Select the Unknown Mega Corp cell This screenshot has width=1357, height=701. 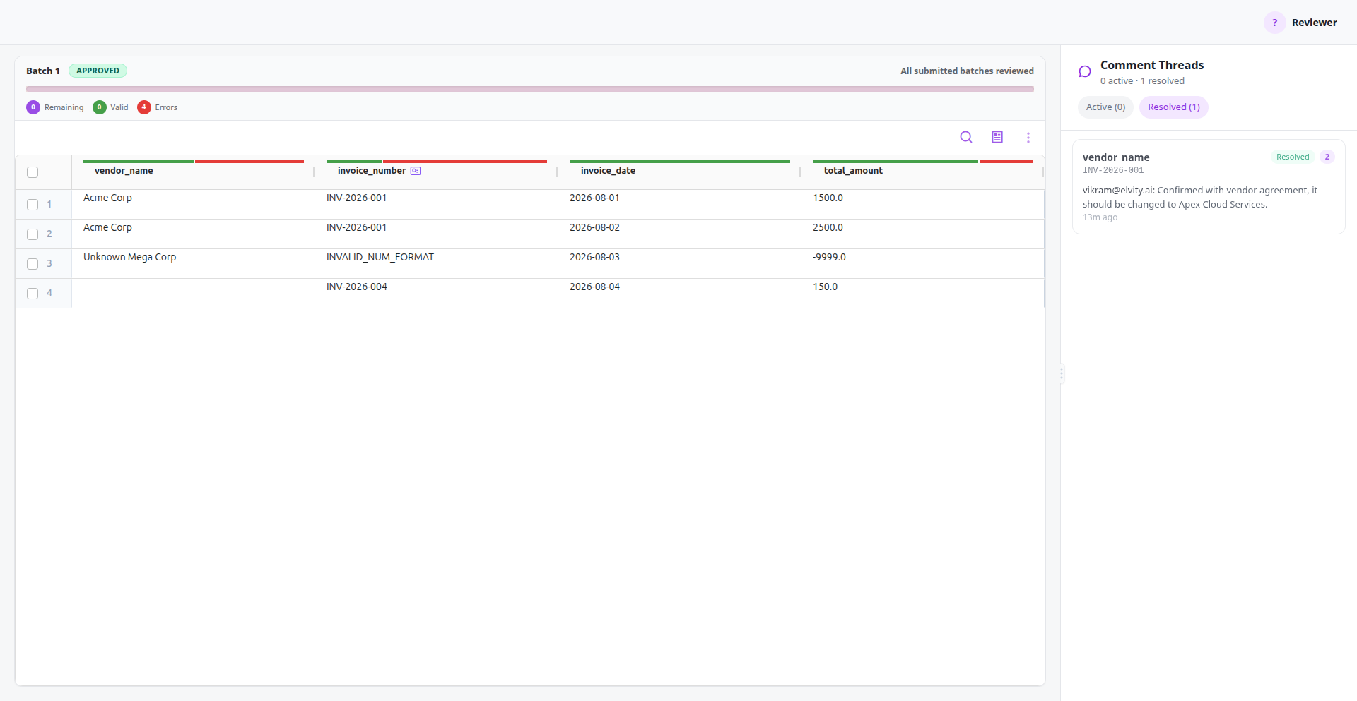click(x=193, y=263)
